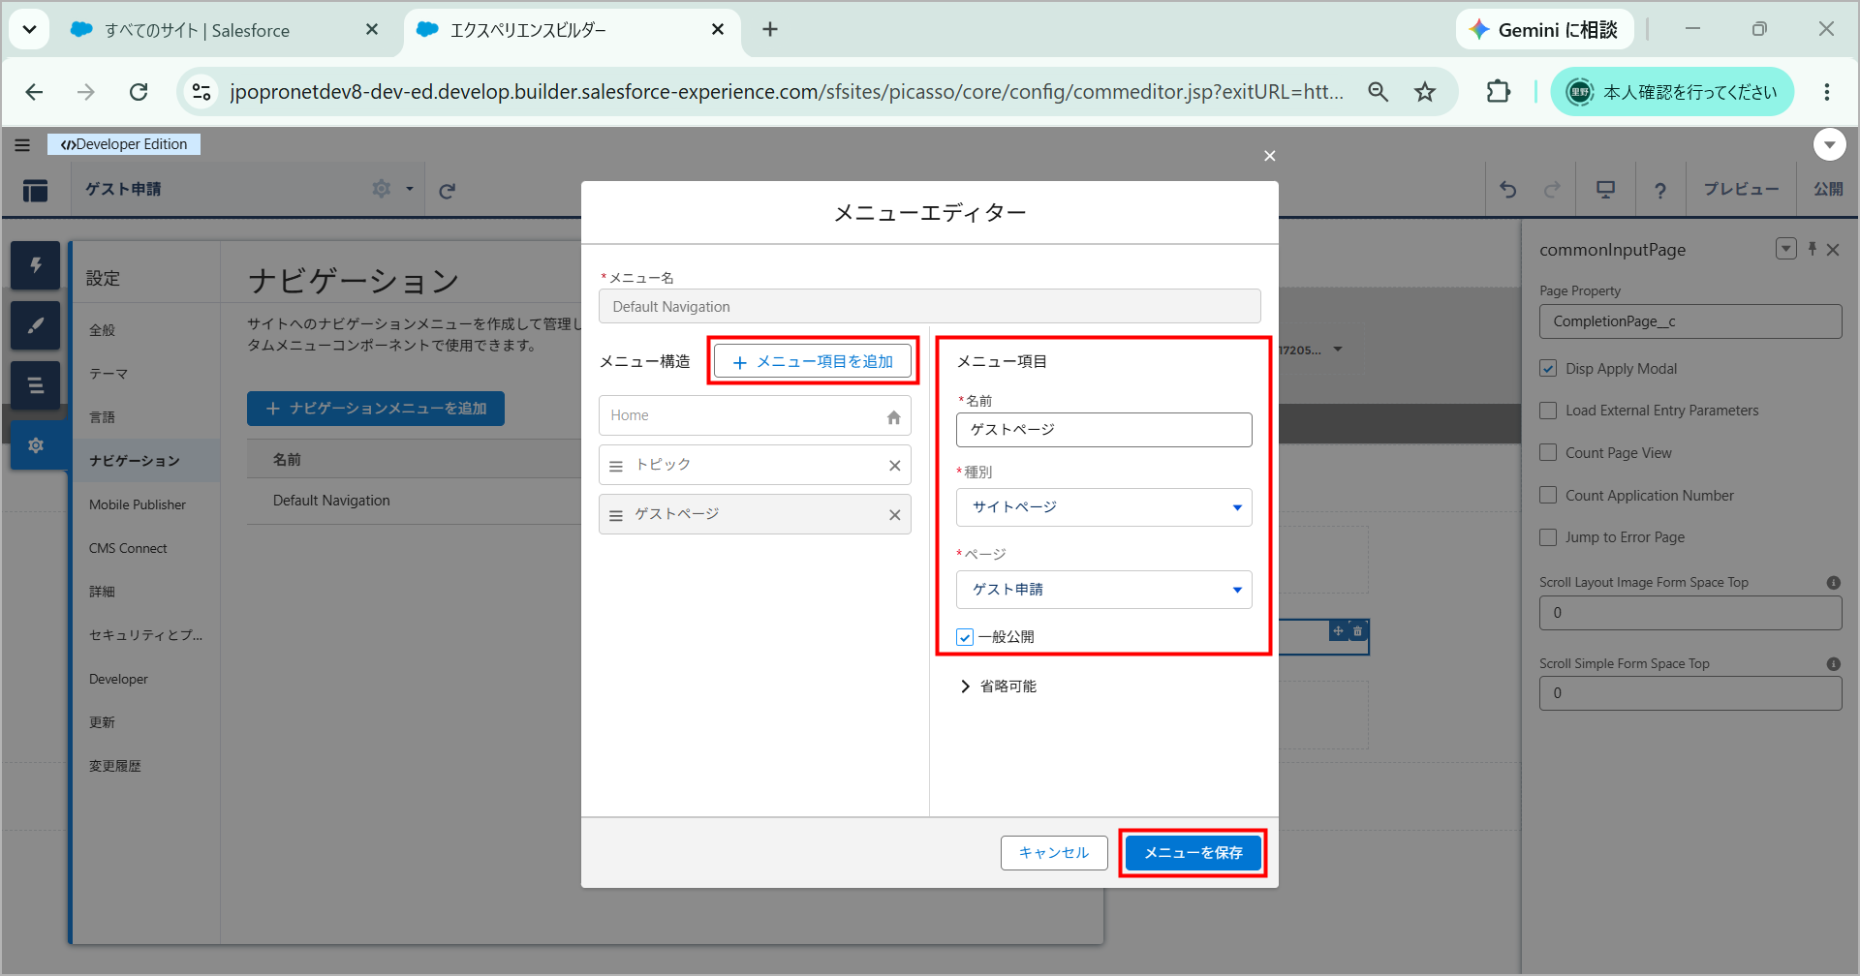Click the help question mark icon

pyautogui.click(x=1659, y=190)
